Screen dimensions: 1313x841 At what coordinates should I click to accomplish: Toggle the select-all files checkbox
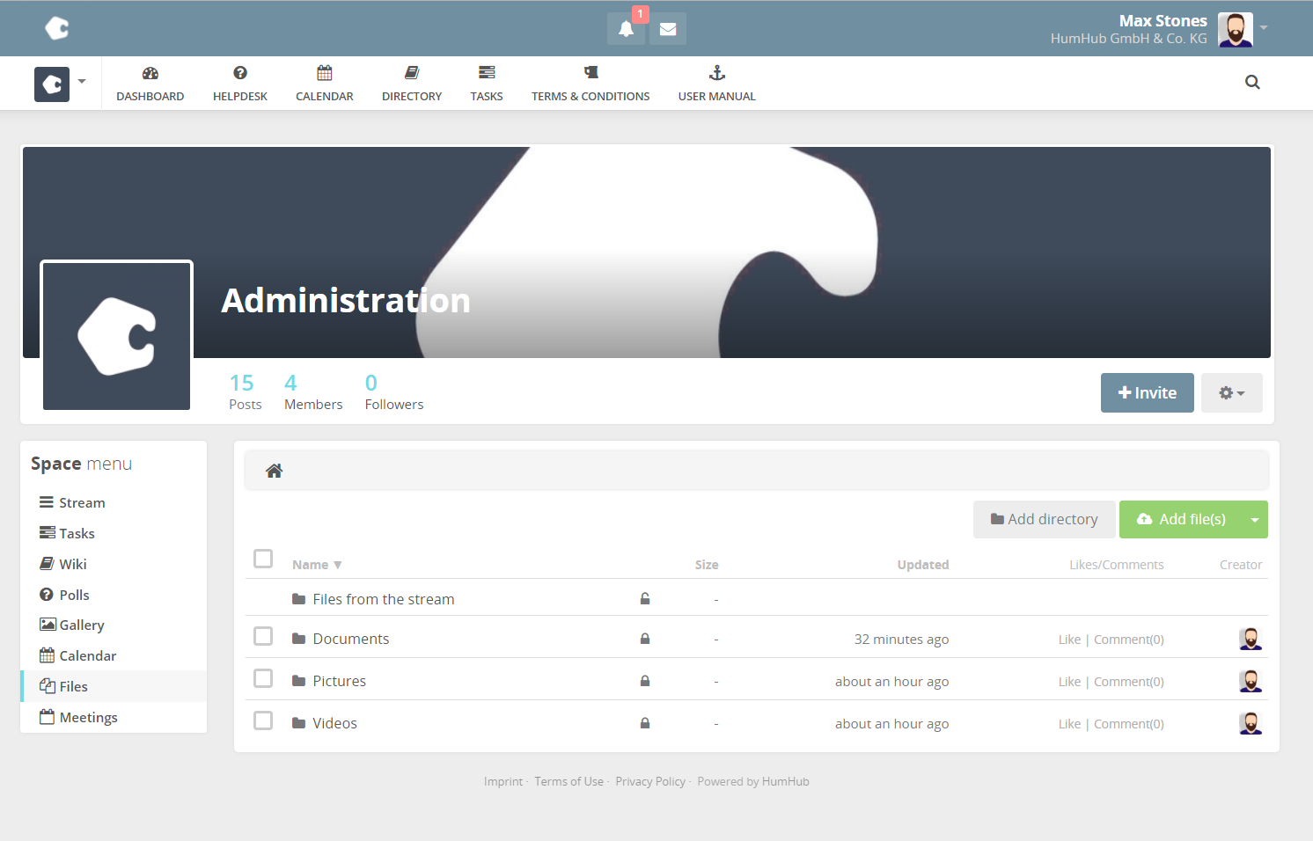(263, 559)
